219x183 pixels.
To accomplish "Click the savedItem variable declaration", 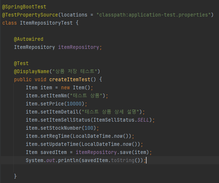I will click(54, 152).
